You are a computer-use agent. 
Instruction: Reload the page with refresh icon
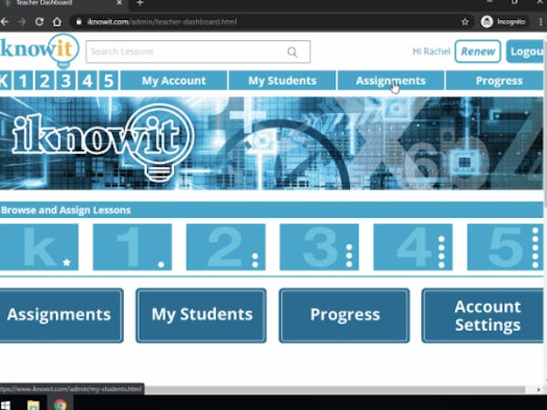pos(39,22)
